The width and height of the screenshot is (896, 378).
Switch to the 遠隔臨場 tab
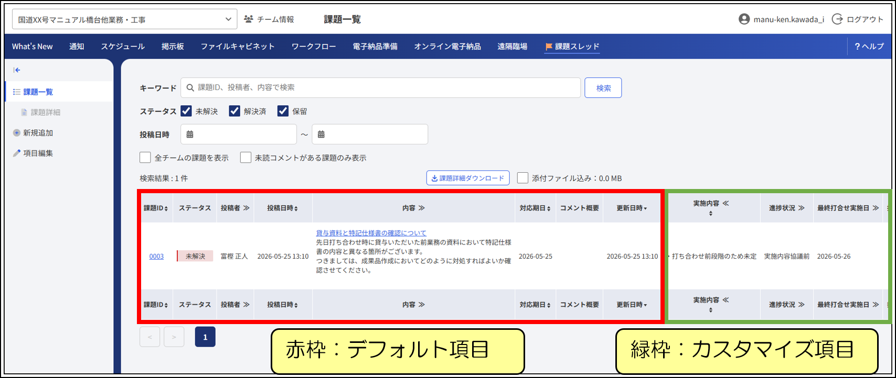point(513,47)
